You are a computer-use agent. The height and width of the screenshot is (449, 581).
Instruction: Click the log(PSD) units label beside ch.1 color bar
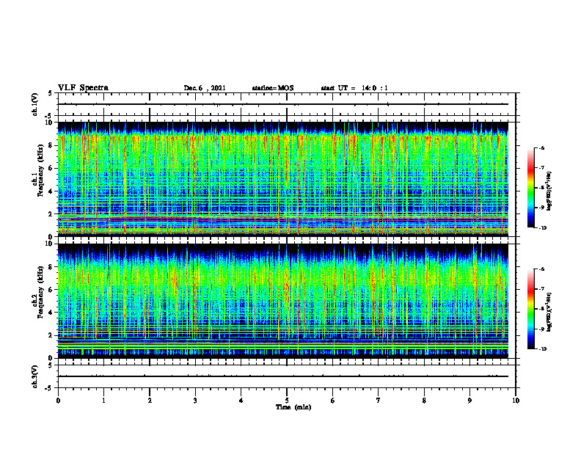click(549, 191)
